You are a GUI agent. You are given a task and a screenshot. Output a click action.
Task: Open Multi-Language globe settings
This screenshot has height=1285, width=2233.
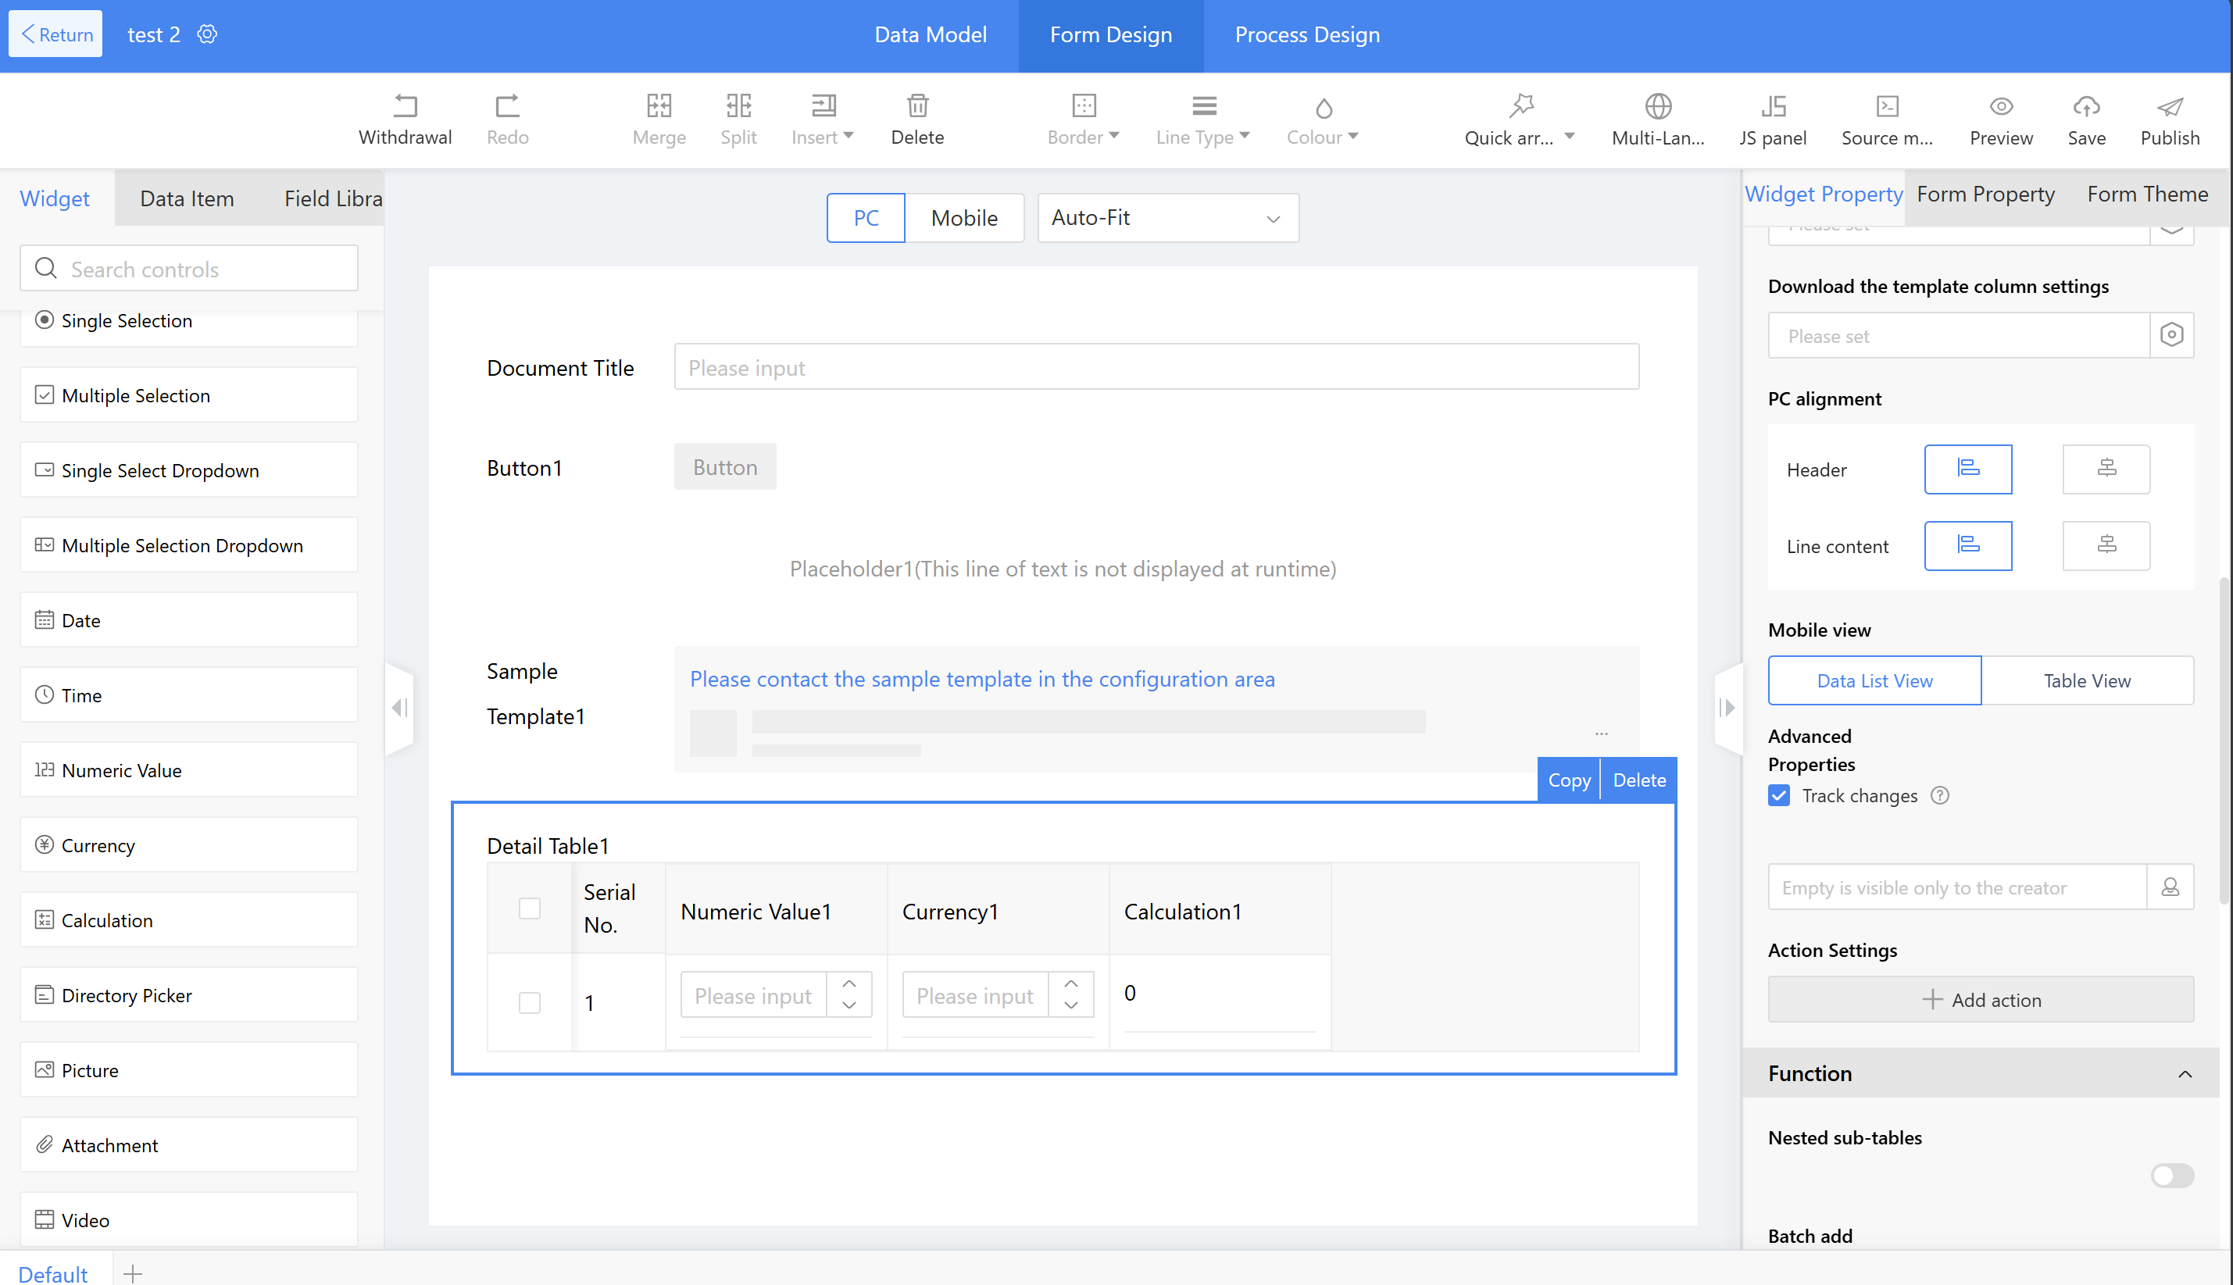1657,107
